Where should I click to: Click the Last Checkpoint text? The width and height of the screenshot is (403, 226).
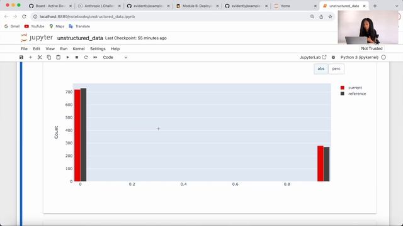pyautogui.click(x=136, y=38)
